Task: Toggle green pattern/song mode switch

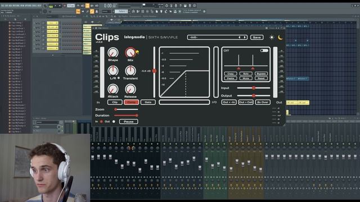Action: 51,6
